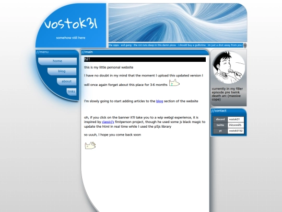Image resolution: width=282 pixels, height=212 pixels.
Task: Click the //main panel header
Action: click(145, 52)
